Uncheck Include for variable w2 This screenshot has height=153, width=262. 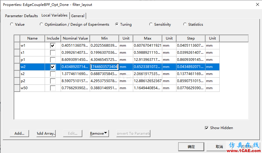point(53,67)
